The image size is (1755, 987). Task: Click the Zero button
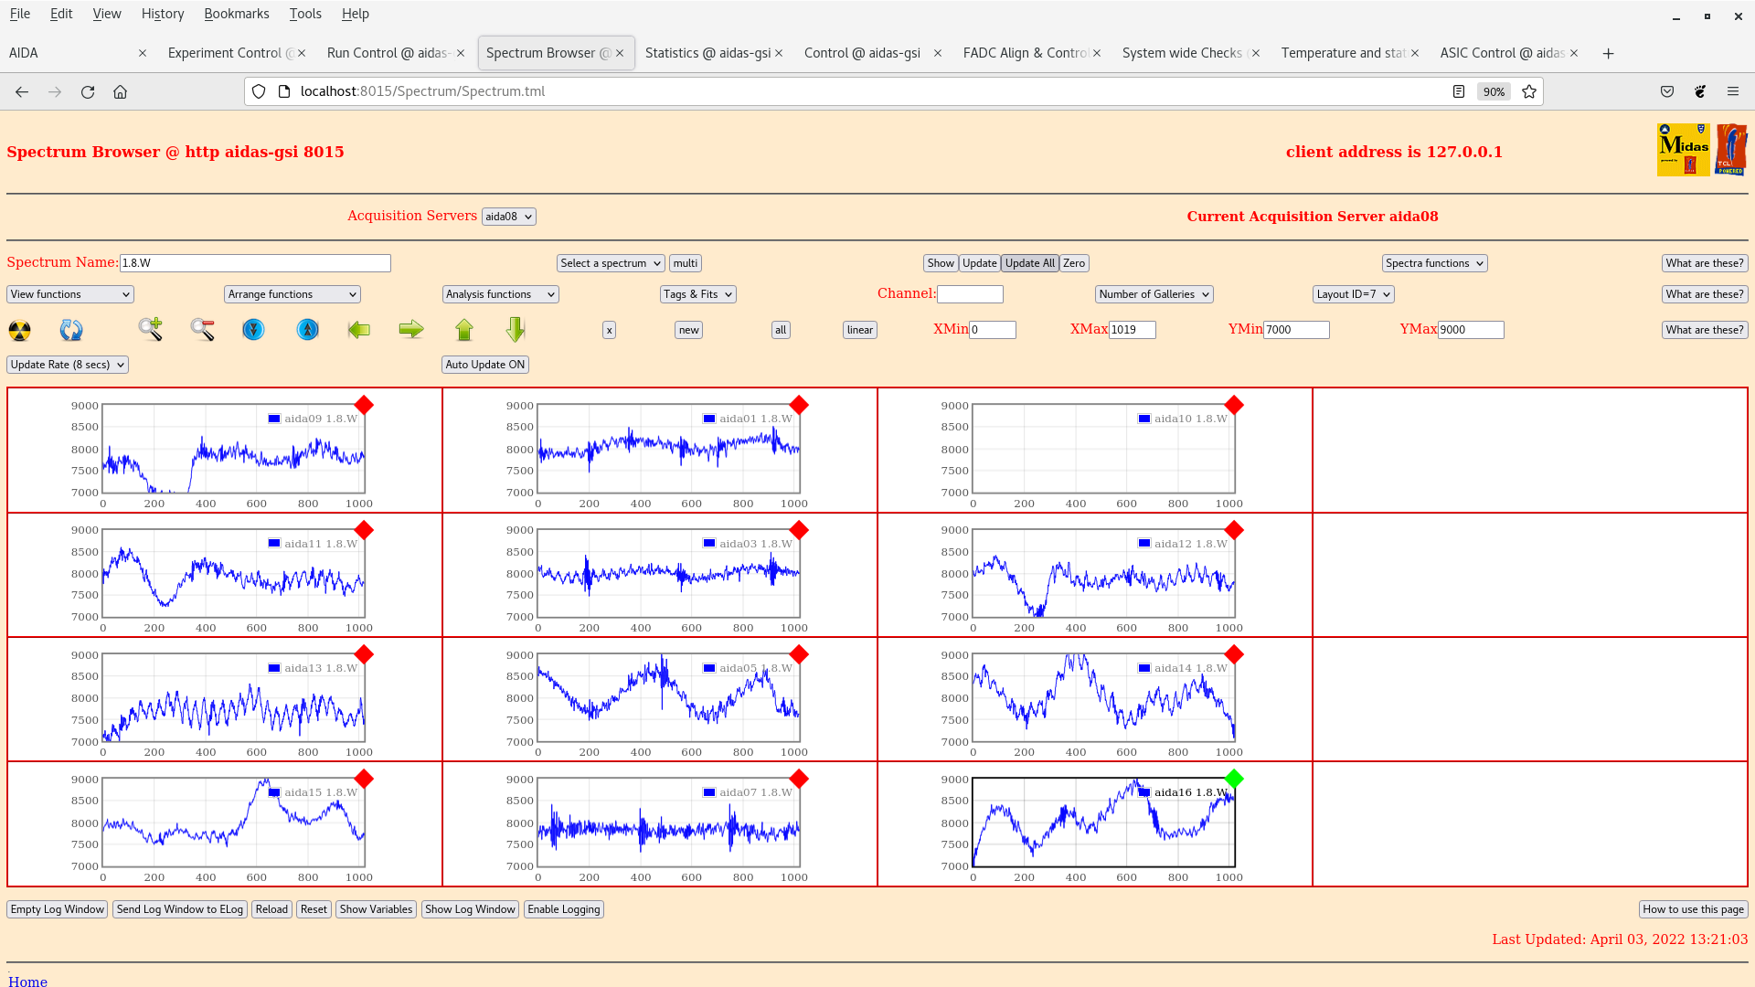[x=1074, y=263]
